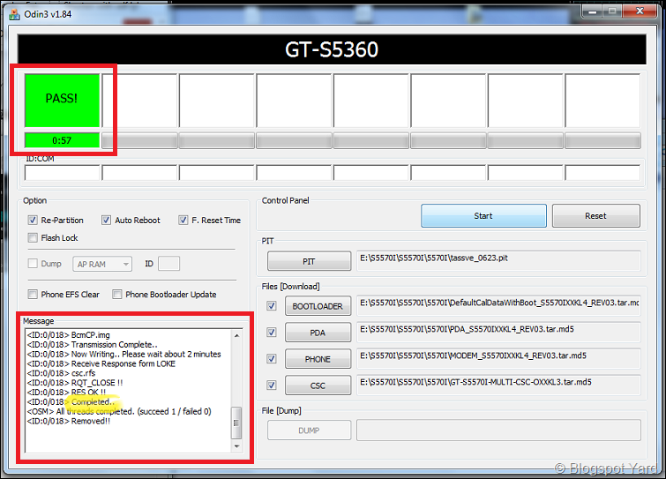Browse for a PIT file
Viewport: 666px width, 479px height.
point(310,261)
